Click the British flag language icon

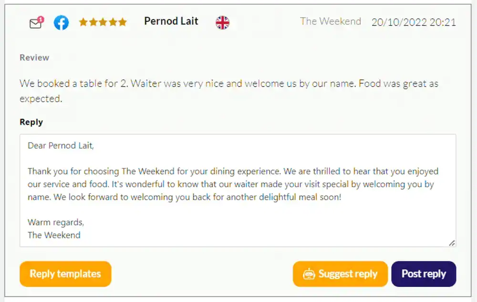[x=221, y=21]
